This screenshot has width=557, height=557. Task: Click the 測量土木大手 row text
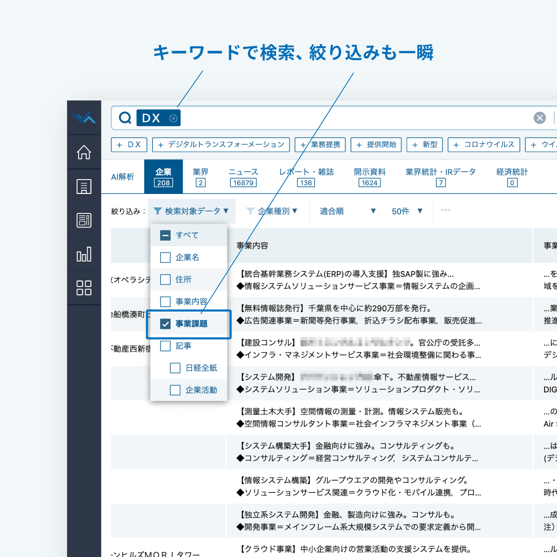[x=359, y=417]
